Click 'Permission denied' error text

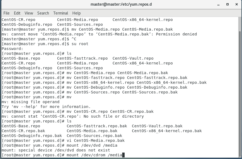176,34
